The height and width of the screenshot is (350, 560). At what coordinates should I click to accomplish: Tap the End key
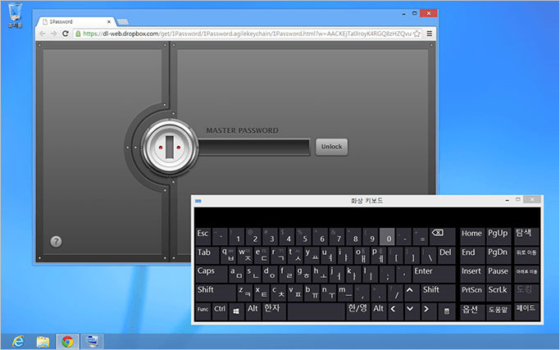pyautogui.click(x=472, y=256)
